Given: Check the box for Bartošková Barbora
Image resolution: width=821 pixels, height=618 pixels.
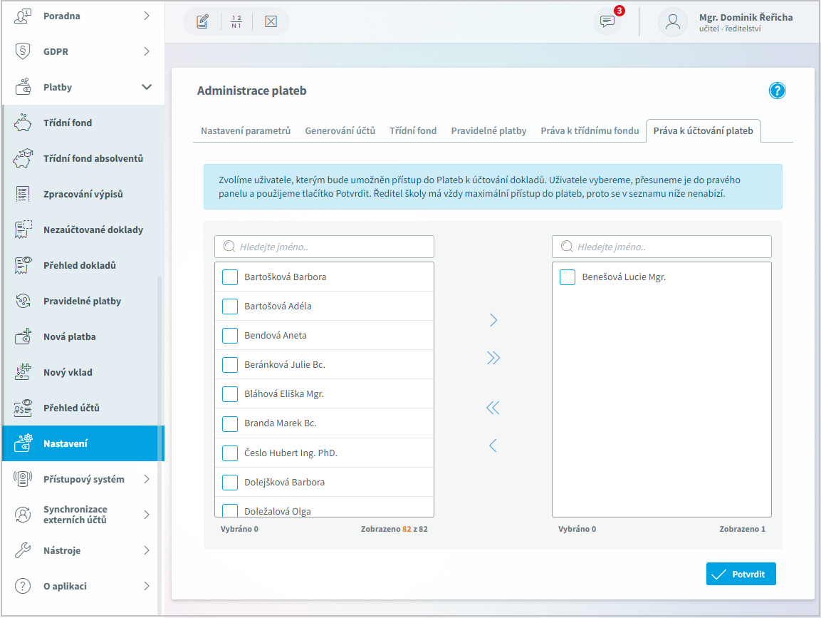Looking at the screenshot, I should click(230, 277).
